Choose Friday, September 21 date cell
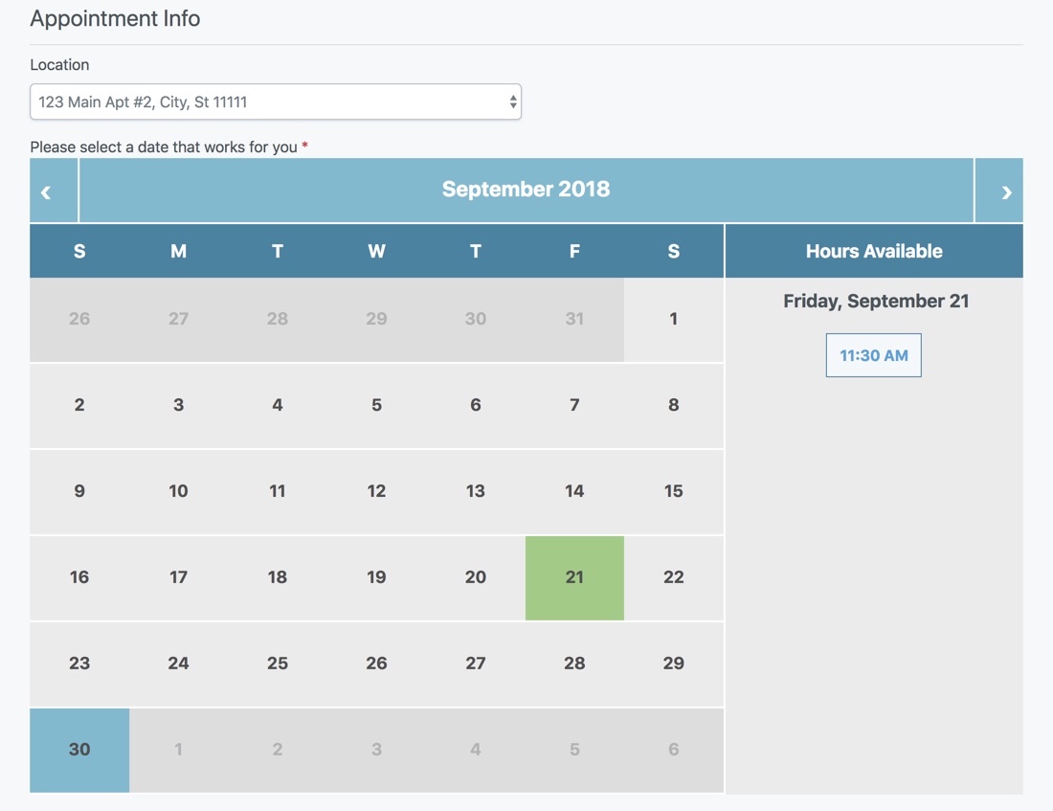Screen dimensions: 1053x811 [574, 577]
